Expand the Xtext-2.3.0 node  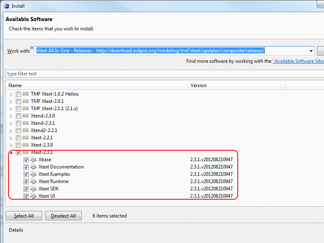[x=11, y=145]
